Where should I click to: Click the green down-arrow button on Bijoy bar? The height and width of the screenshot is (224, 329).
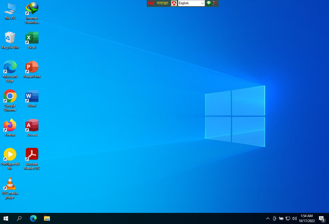tap(209, 3)
